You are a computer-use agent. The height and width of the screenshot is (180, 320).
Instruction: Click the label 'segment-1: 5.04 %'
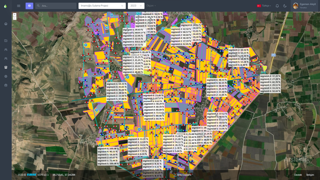coord(172,151)
